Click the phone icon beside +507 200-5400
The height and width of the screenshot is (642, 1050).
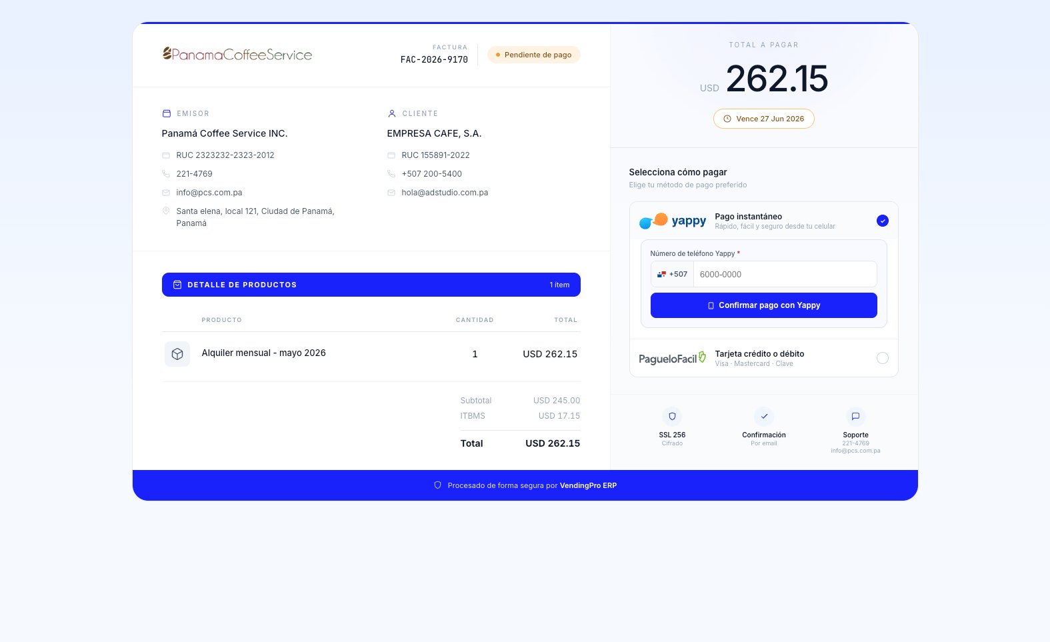pos(391,174)
